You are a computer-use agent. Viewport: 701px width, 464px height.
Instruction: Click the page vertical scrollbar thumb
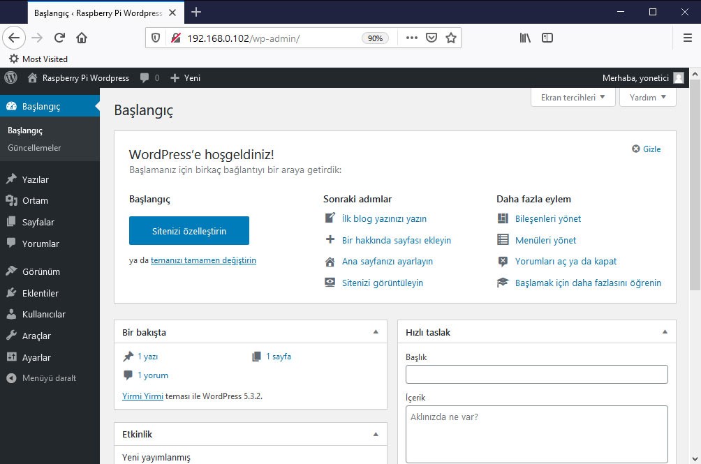(x=695, y=186)
